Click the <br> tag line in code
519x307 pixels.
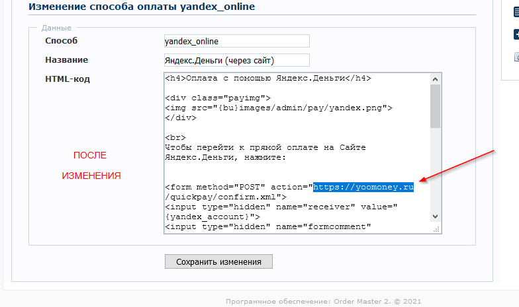click(175, 137)
